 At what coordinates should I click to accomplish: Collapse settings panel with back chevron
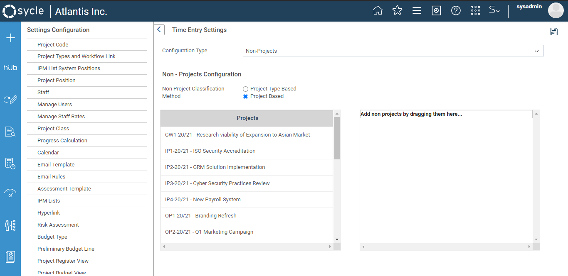tap(159, 30)
